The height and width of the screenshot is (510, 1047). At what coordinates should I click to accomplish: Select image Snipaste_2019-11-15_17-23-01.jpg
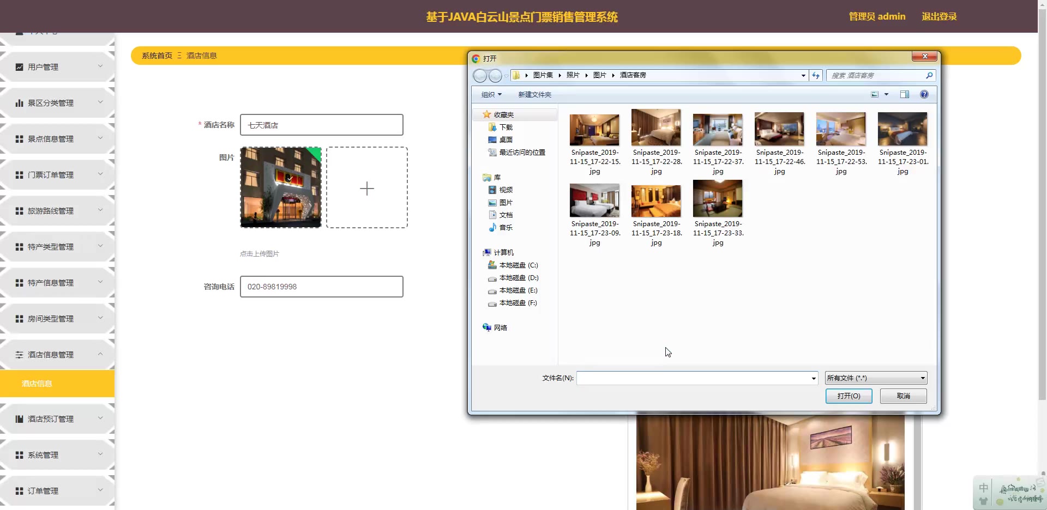click(902, 144)
